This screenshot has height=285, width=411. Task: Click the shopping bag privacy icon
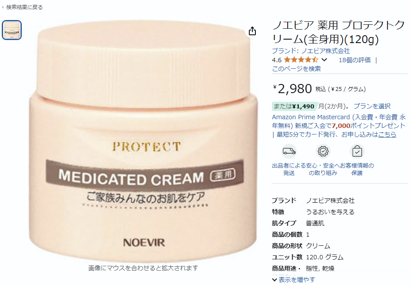click(x=357, y=151)
